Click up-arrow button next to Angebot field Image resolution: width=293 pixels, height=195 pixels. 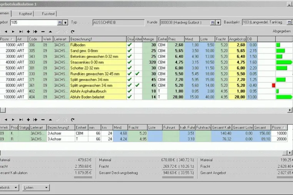tap(65, 23)
